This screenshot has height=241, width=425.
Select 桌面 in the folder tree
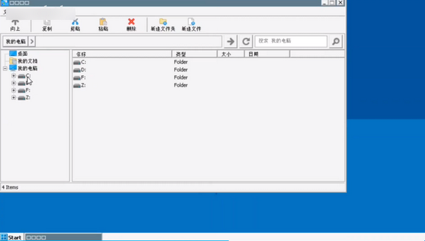point(23,54)
